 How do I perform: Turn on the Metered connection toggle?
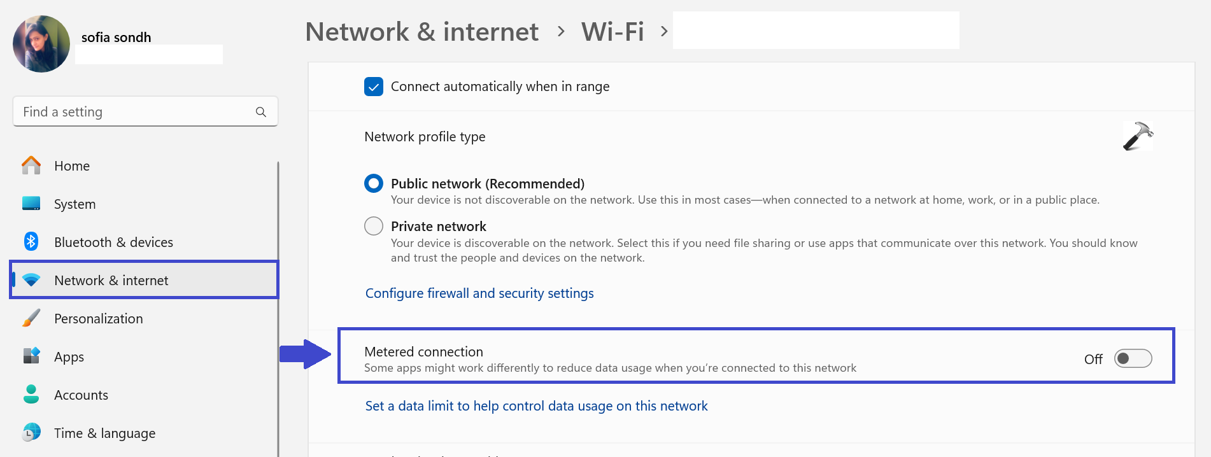pos(1133,359)
